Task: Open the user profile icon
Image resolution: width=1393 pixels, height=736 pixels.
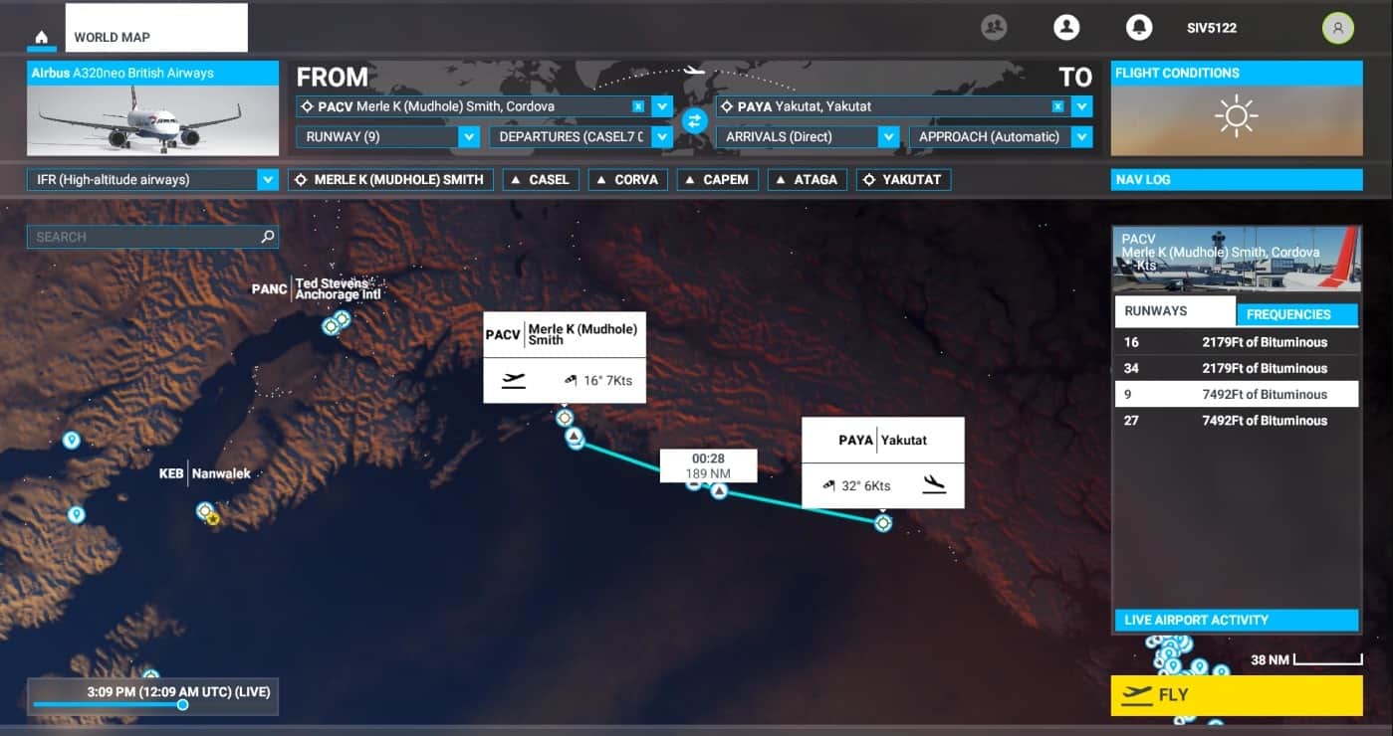Action: tap(1066, 28)
